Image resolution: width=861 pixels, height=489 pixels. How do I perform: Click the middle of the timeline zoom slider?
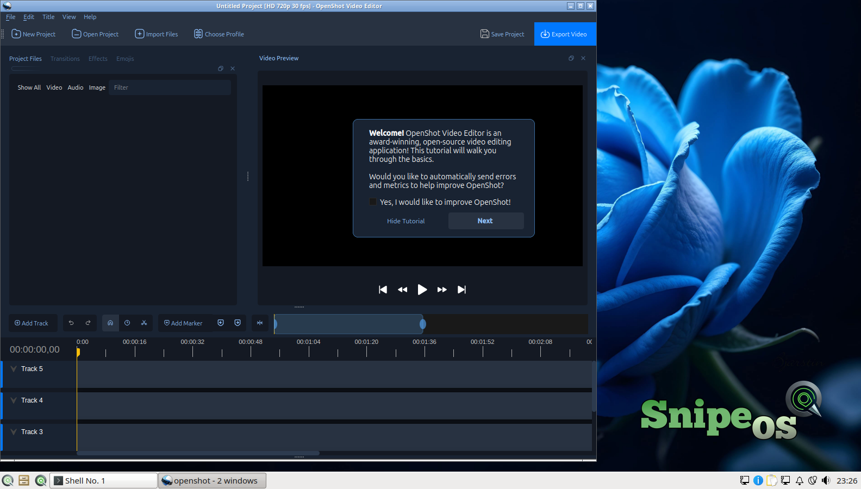348,324
